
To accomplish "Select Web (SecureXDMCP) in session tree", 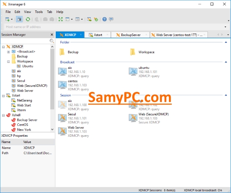I will click(29, 86).
